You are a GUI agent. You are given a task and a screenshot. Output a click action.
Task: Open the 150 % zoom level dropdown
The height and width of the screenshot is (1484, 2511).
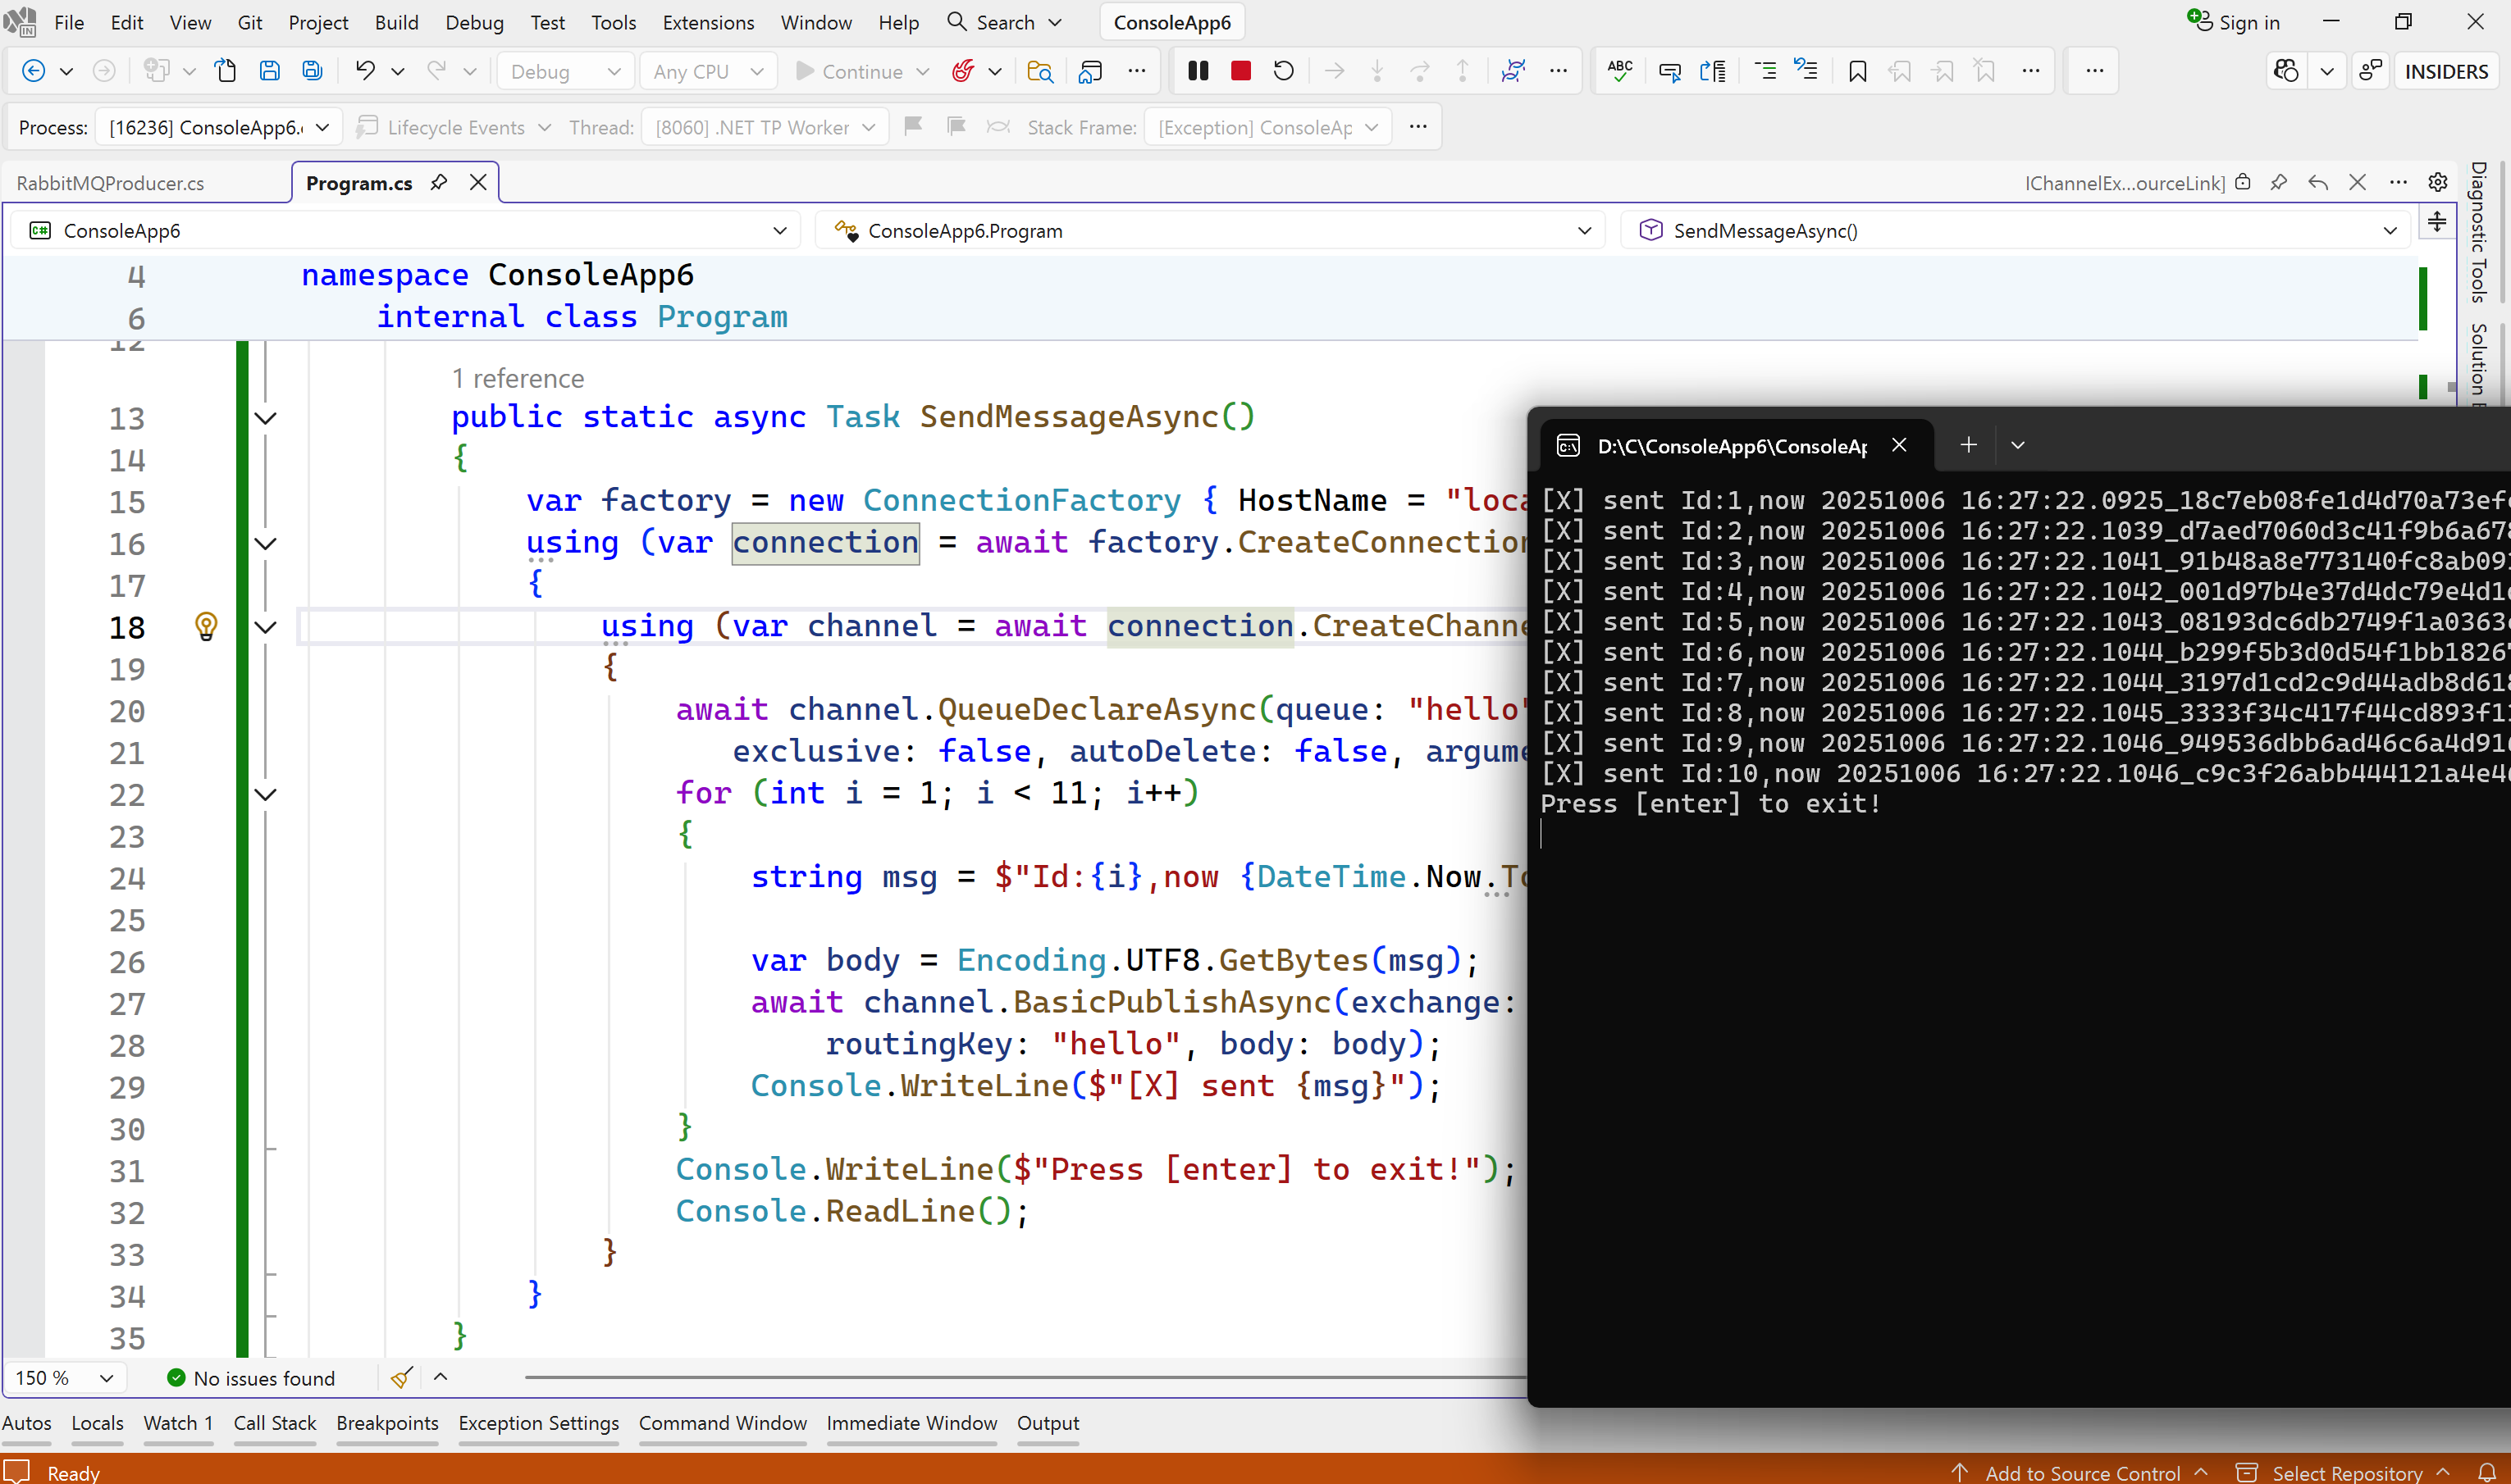65,1378
